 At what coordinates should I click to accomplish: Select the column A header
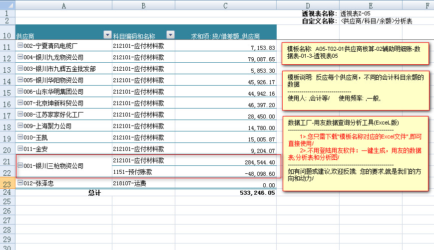click(63, 5)
